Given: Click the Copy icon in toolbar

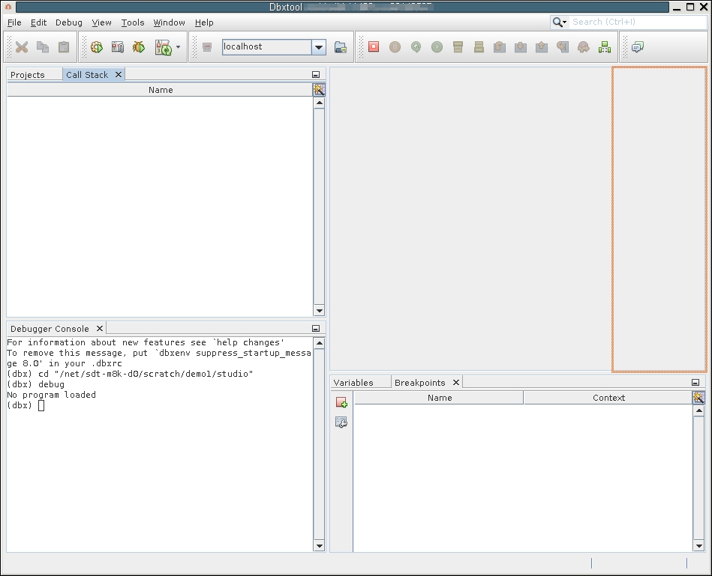Looking at the screenshot, I should coord(43,46).
